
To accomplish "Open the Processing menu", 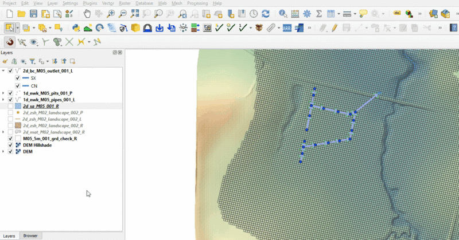I will [x=197, y=3].
